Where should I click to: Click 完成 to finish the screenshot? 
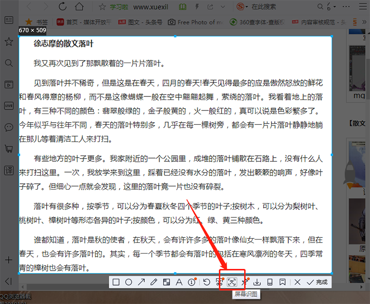(x=317, y=282)
